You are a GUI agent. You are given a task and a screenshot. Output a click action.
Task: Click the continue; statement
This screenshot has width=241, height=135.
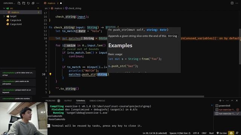click(76, 56)
